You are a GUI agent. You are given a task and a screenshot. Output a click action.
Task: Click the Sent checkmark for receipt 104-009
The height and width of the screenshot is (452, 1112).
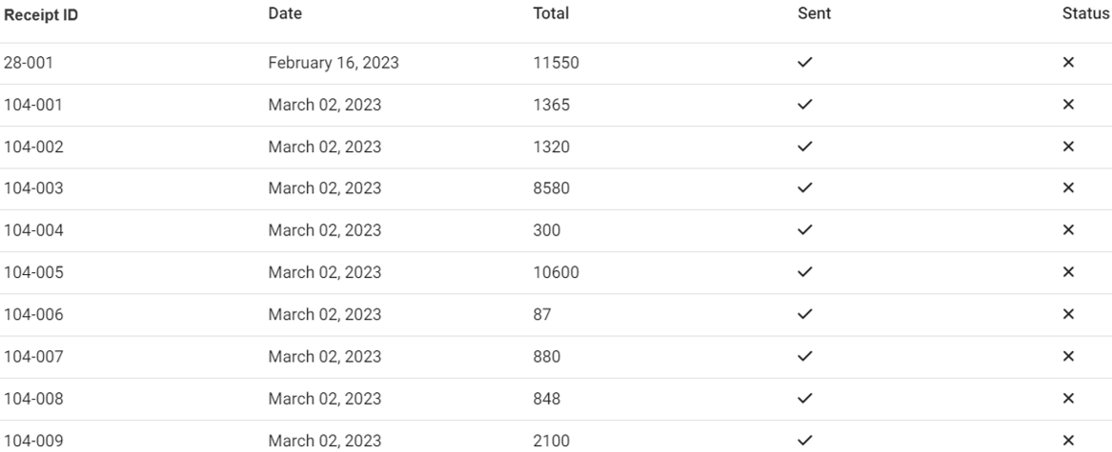coord(805,440)
